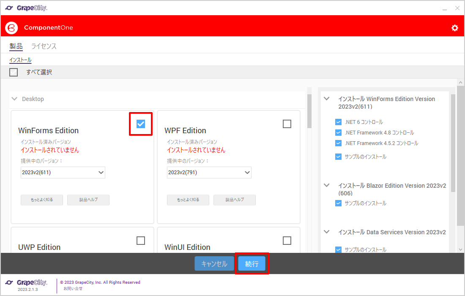Image resolution: width=465 pixels, height=296 pixels.
Task: Toggle the すべて選択 checkbox
Action: [x=14, y=72]
